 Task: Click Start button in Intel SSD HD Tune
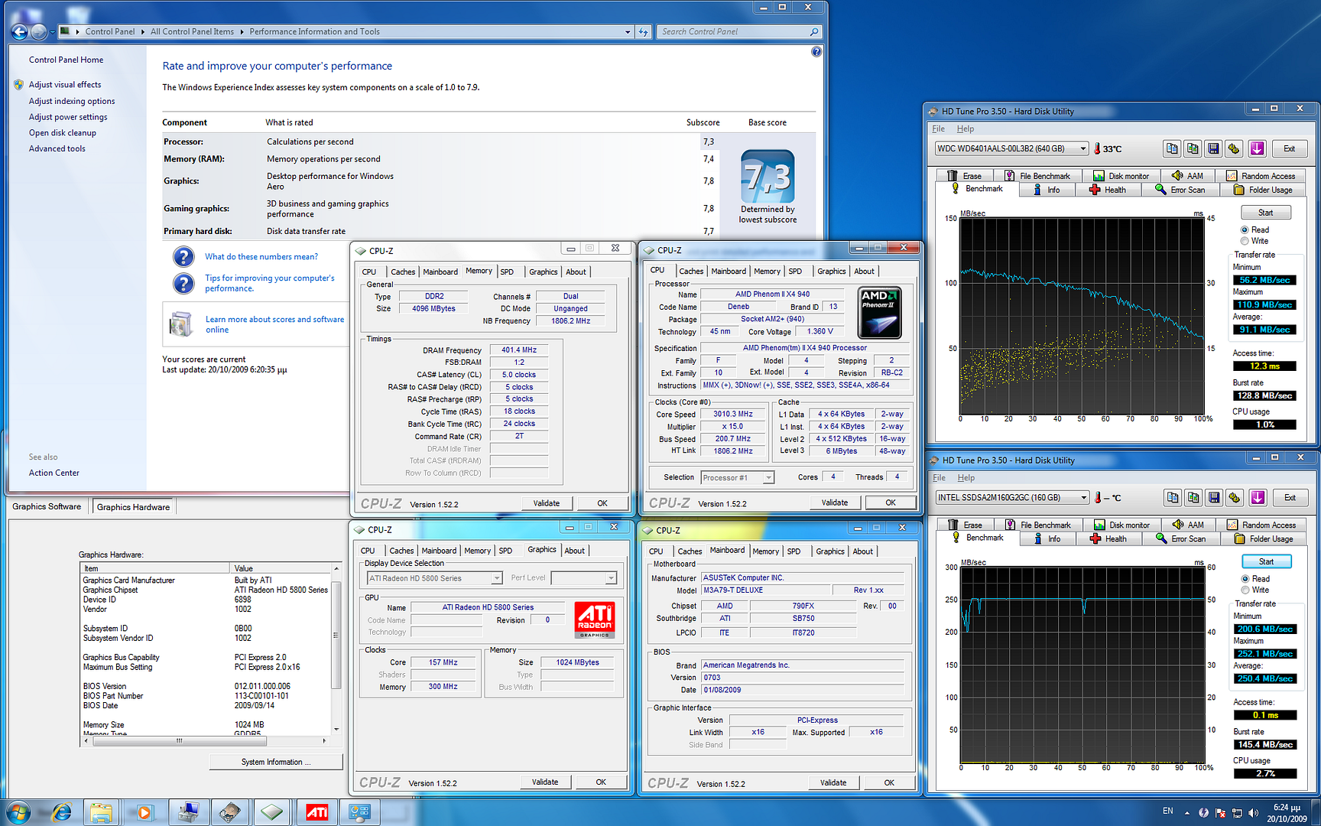(1267, 561)
